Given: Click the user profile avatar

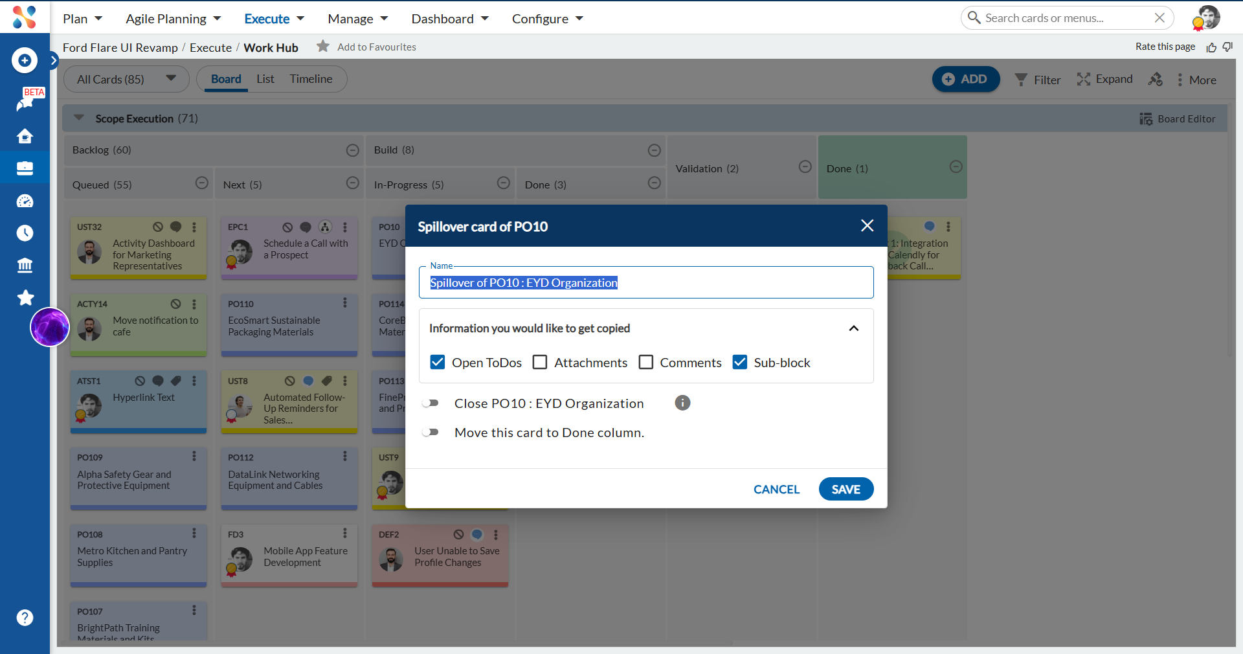Looking at the screenshot, I should tap(1207, 17).
